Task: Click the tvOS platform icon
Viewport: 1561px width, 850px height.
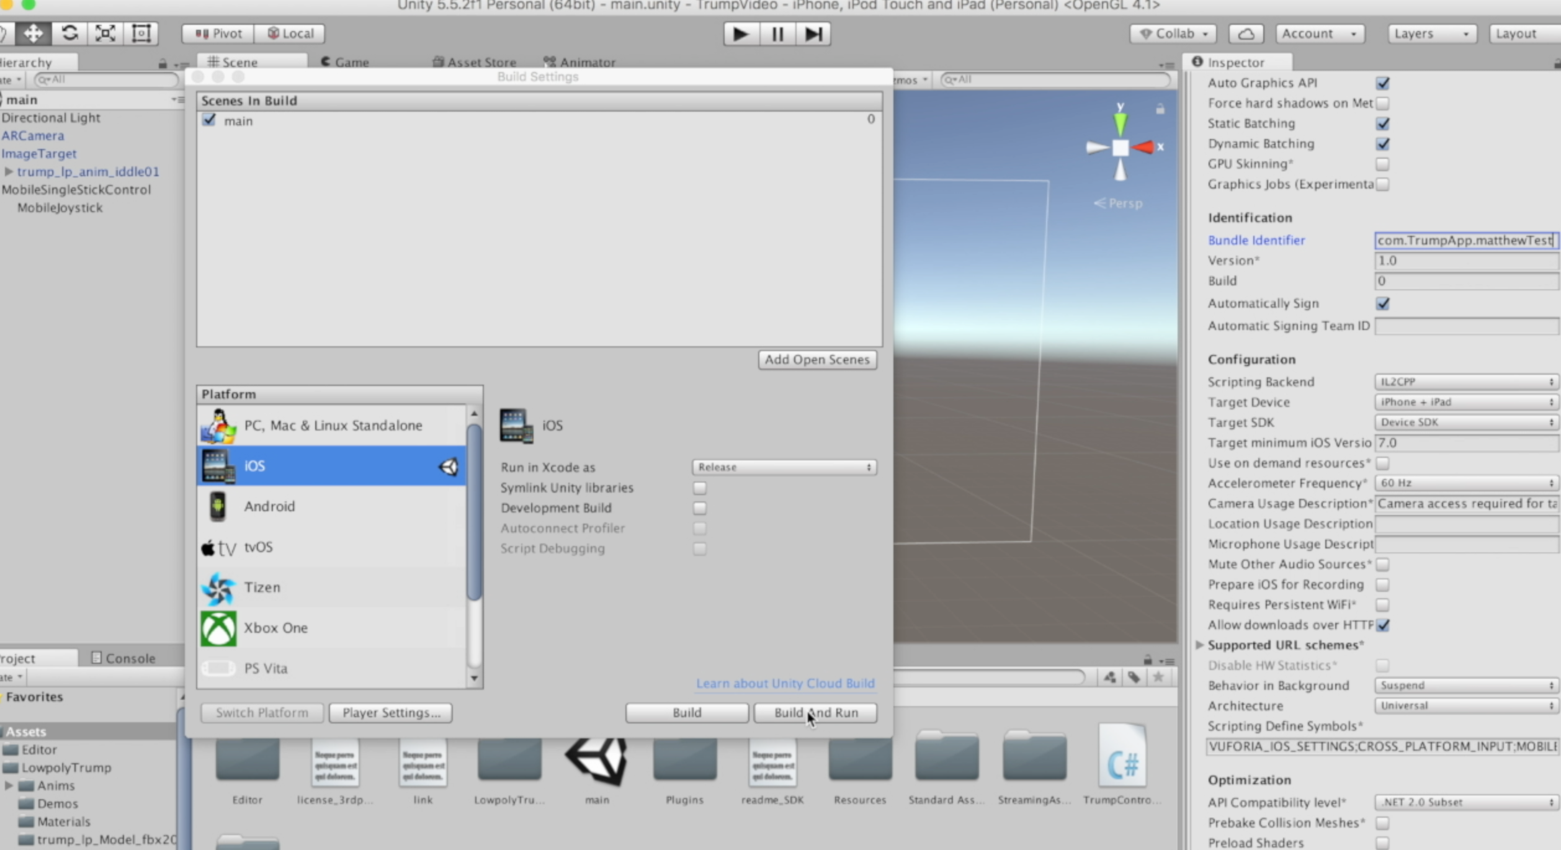Action: pyautogui.click(x=218, y=547)
